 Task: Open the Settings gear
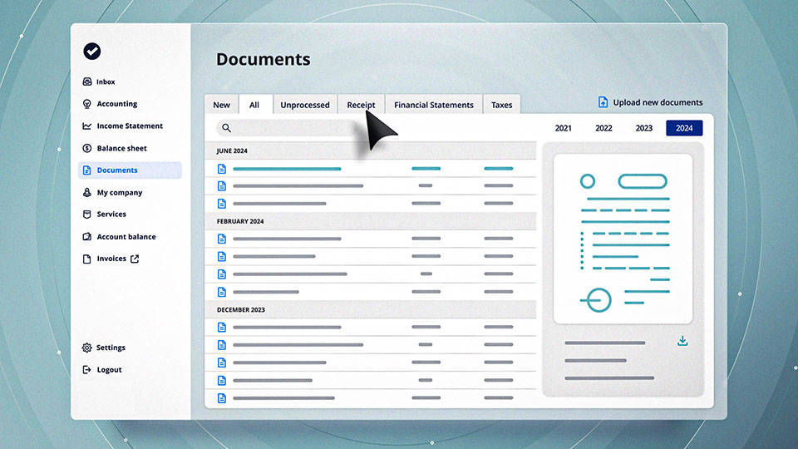point(87,348)
